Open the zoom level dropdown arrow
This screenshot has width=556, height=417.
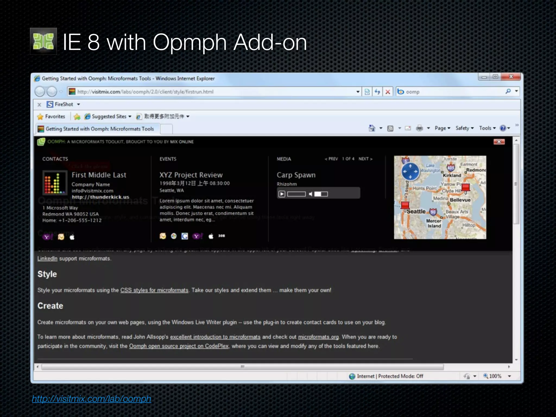coord(509,376)
